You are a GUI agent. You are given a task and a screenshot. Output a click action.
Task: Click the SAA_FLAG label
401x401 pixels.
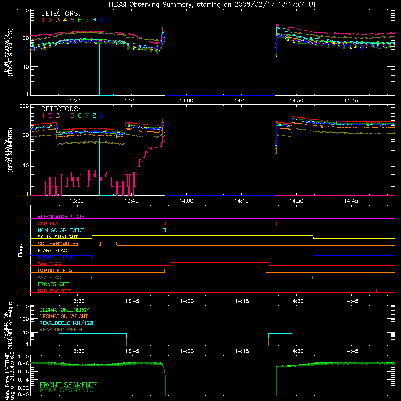point(49,264)
